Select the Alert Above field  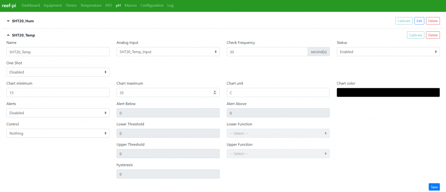[278, 113]
